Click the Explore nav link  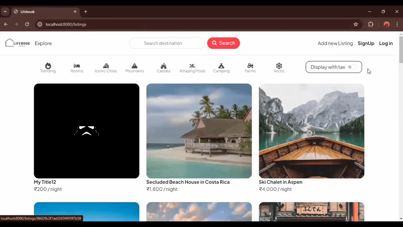[43, 43]
